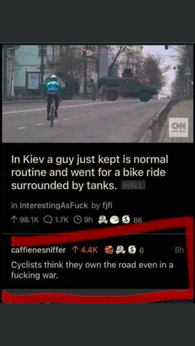Open the cyclist photo thumbnail
This screenshot has width=195, height=346.
coord(98,94)
